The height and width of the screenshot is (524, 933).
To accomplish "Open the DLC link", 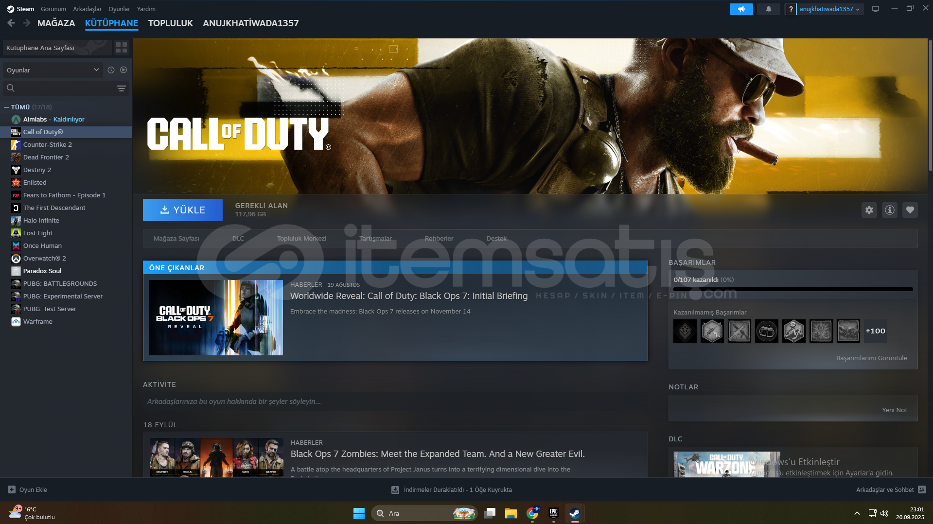I will point(238,238).
